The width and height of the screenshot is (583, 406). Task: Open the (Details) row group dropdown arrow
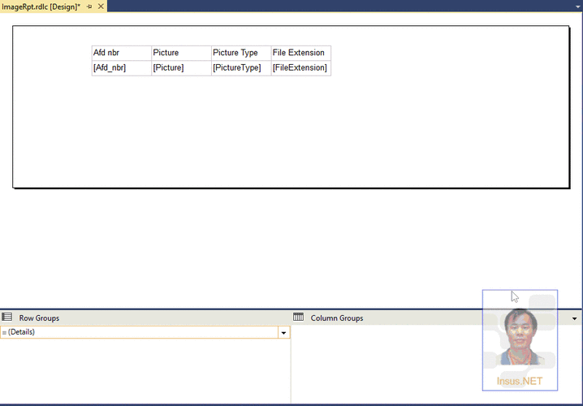tap(283, 333)
